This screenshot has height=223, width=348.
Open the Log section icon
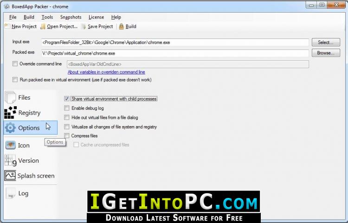pyautogui.click(x=10, y=193)
